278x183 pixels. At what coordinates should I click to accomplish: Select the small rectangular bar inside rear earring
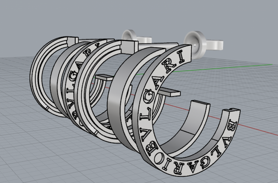click(105, 77)
